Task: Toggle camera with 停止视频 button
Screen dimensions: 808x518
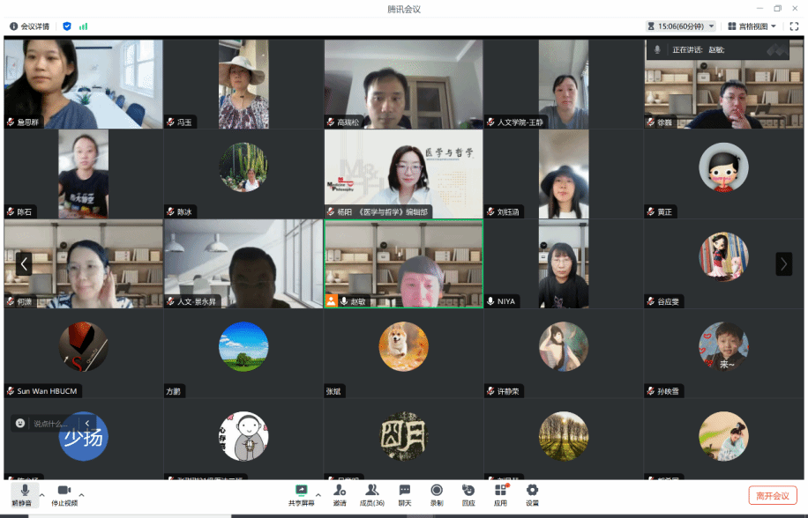Action: tap(64, 493)
